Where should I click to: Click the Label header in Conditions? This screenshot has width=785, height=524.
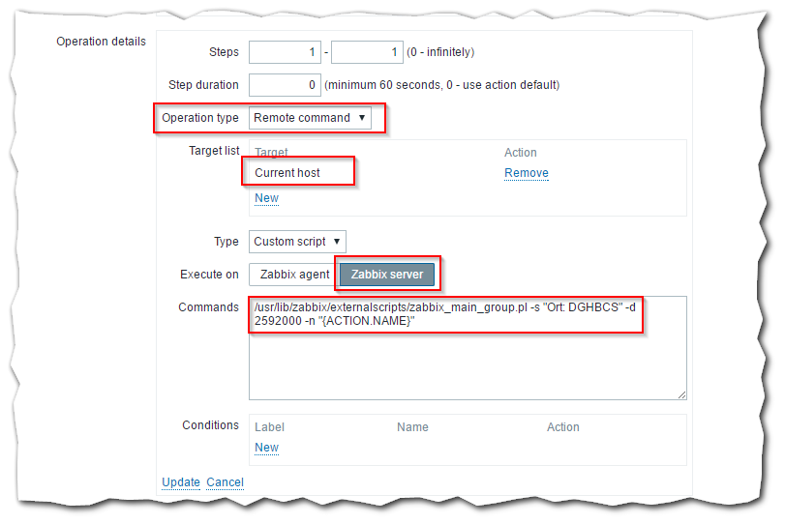tap(269, 427)
